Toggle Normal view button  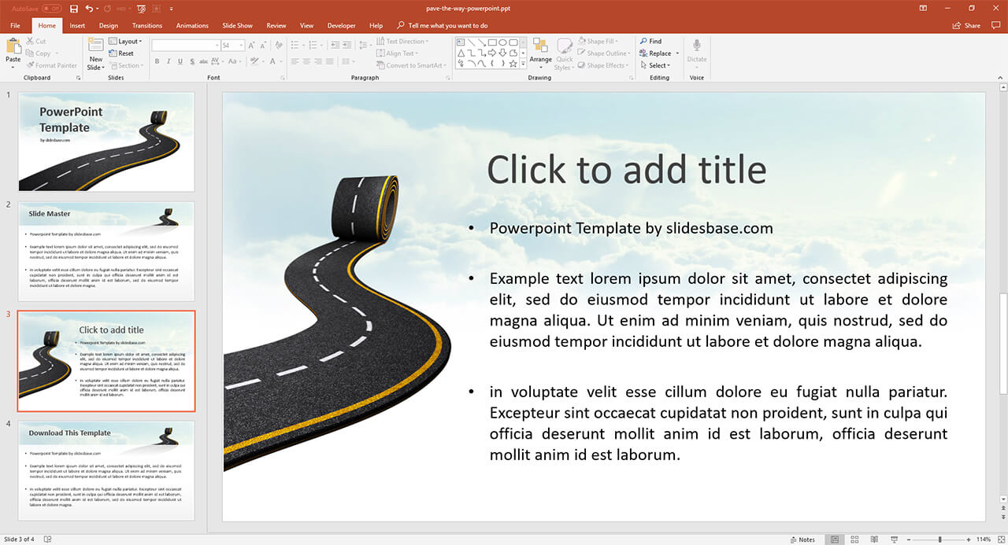[835, 539]
